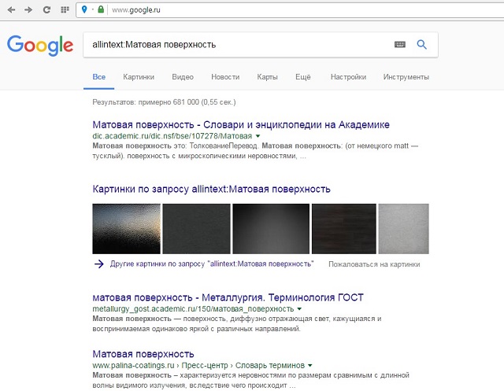Viewport: 504px width, 391px height.
Task: Click the result count text 'Результатов: примерно 681 000'
Action: [x=164, y=102]
